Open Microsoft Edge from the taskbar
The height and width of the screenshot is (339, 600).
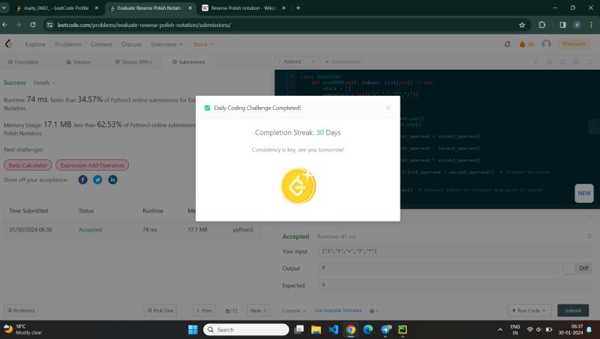pyautogui.click(x=368, y=329)
